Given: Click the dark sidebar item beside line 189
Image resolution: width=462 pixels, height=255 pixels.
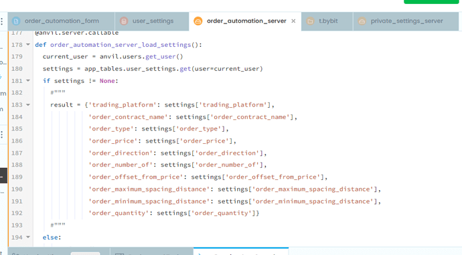Looking at the screenshot, I should click(3, 176).
